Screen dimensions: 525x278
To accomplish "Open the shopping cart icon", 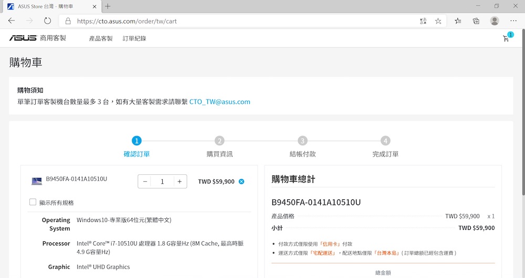I will coord(506,38).
